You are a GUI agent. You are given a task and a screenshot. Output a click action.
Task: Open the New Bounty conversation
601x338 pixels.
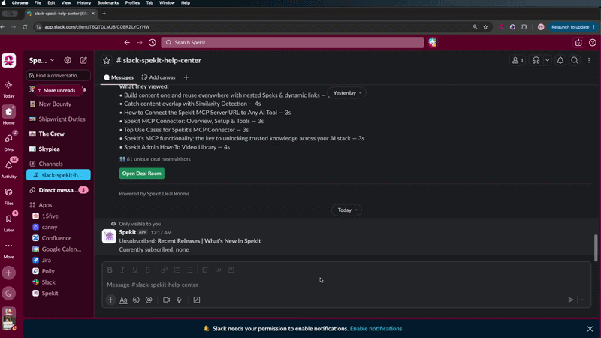(55, 104)
